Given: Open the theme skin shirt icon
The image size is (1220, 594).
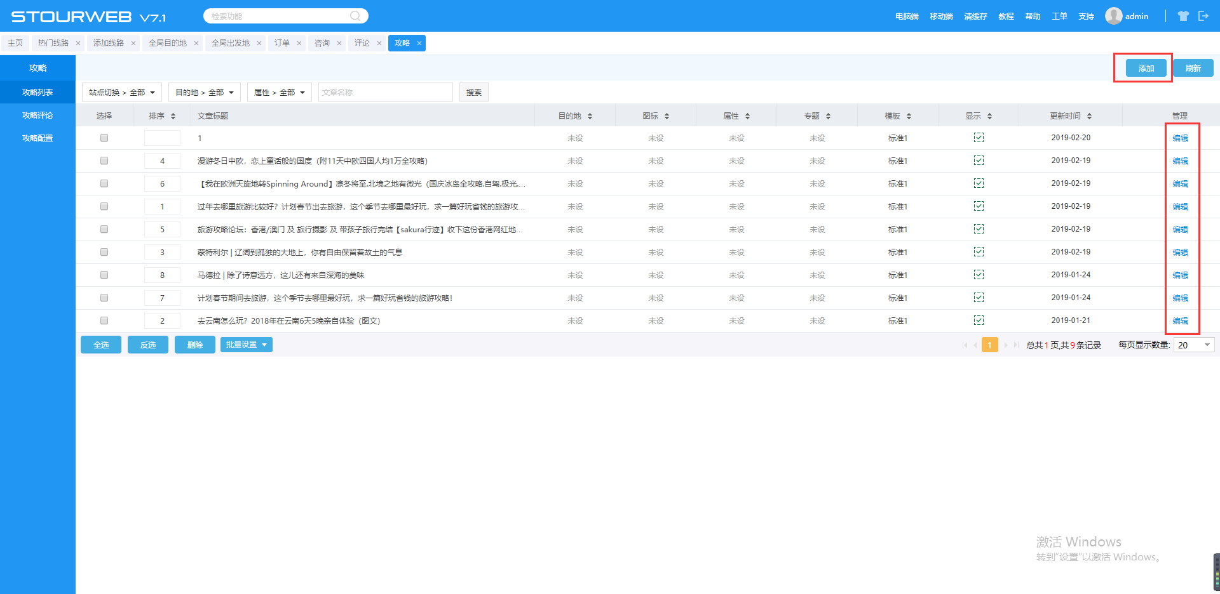Looking at the screenshot, I should tap(1183, 16).
